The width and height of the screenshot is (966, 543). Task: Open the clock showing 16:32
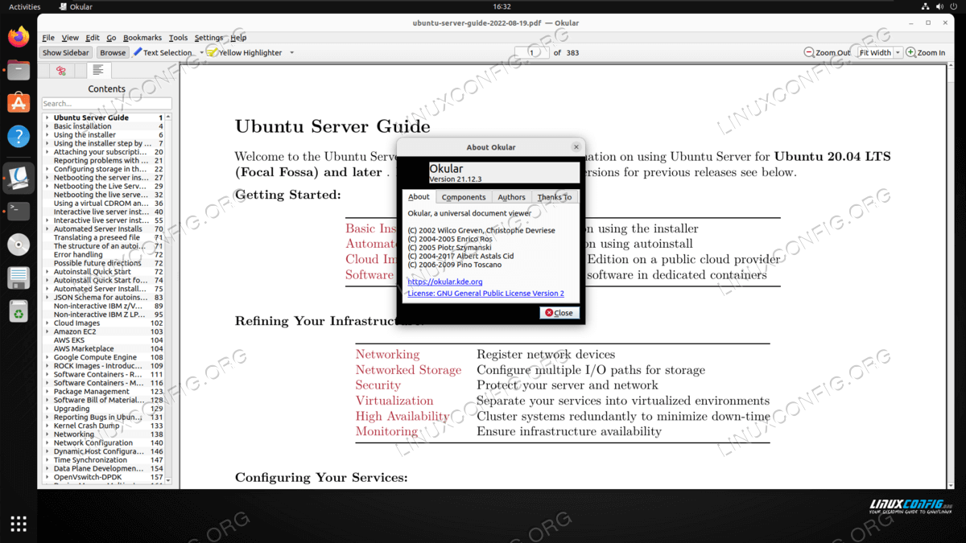click(502, 6)
